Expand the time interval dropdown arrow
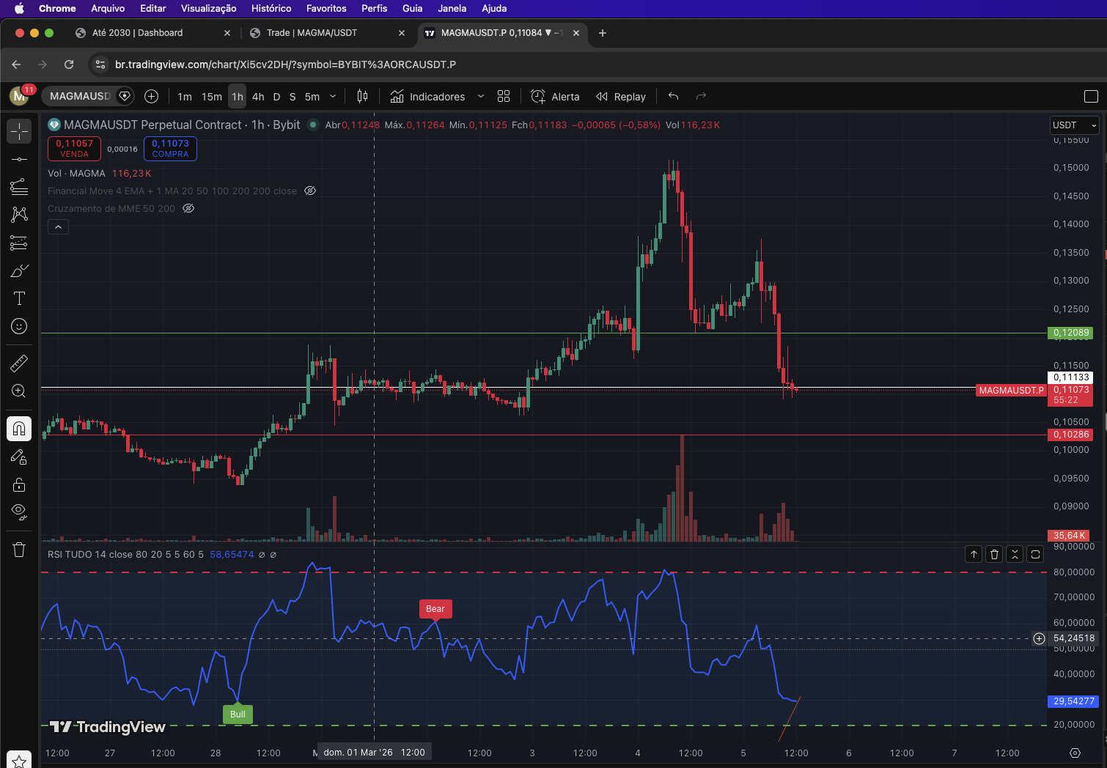 pyautogui.click(x=333, y=97)
